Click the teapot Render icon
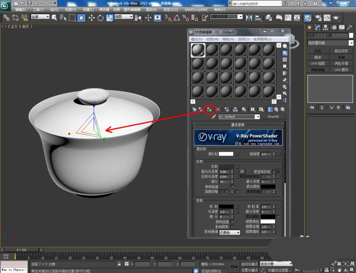356x273 pixels. [336, 18]
